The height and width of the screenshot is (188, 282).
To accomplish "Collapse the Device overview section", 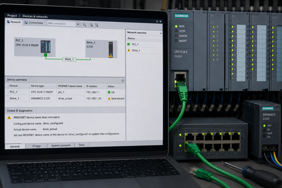I will 123,81.
